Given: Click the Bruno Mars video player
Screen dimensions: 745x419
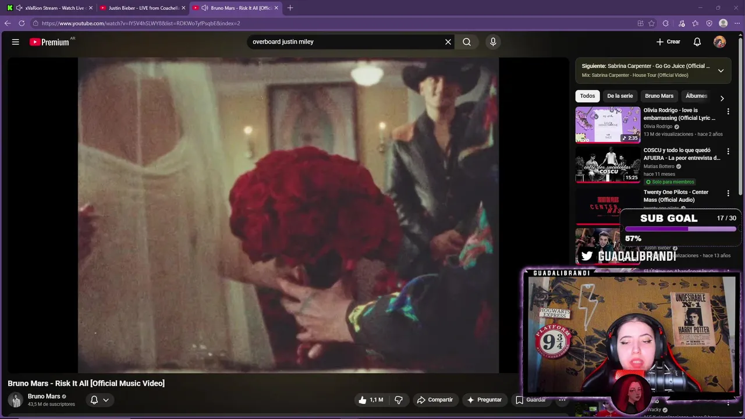Looking at the screenshot, I should click(x=288, y=215).
